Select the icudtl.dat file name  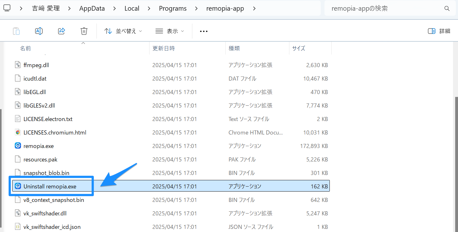pyautogui.click(x=35, y=79)
